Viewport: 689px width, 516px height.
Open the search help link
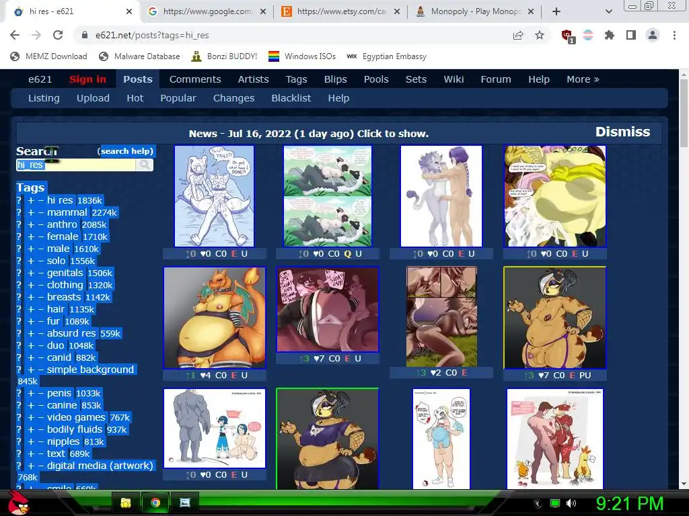[126, 151]
